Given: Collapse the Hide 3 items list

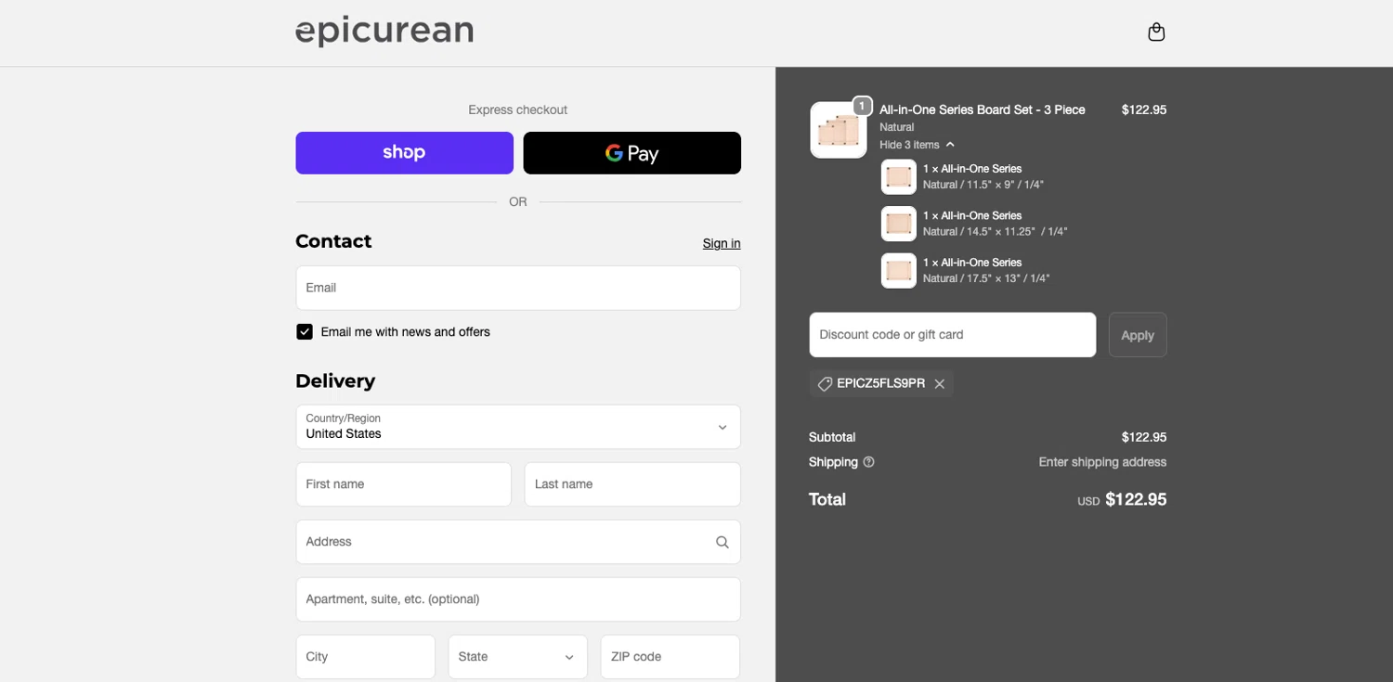Looking at the screenshot, I should click(x=917, y=145).
